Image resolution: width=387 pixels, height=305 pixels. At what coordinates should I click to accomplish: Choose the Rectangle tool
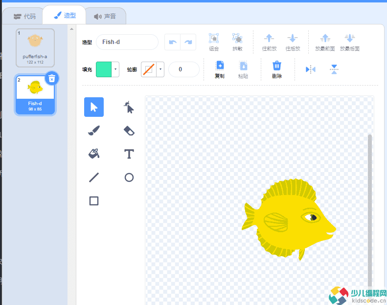(x=94, y=201)
